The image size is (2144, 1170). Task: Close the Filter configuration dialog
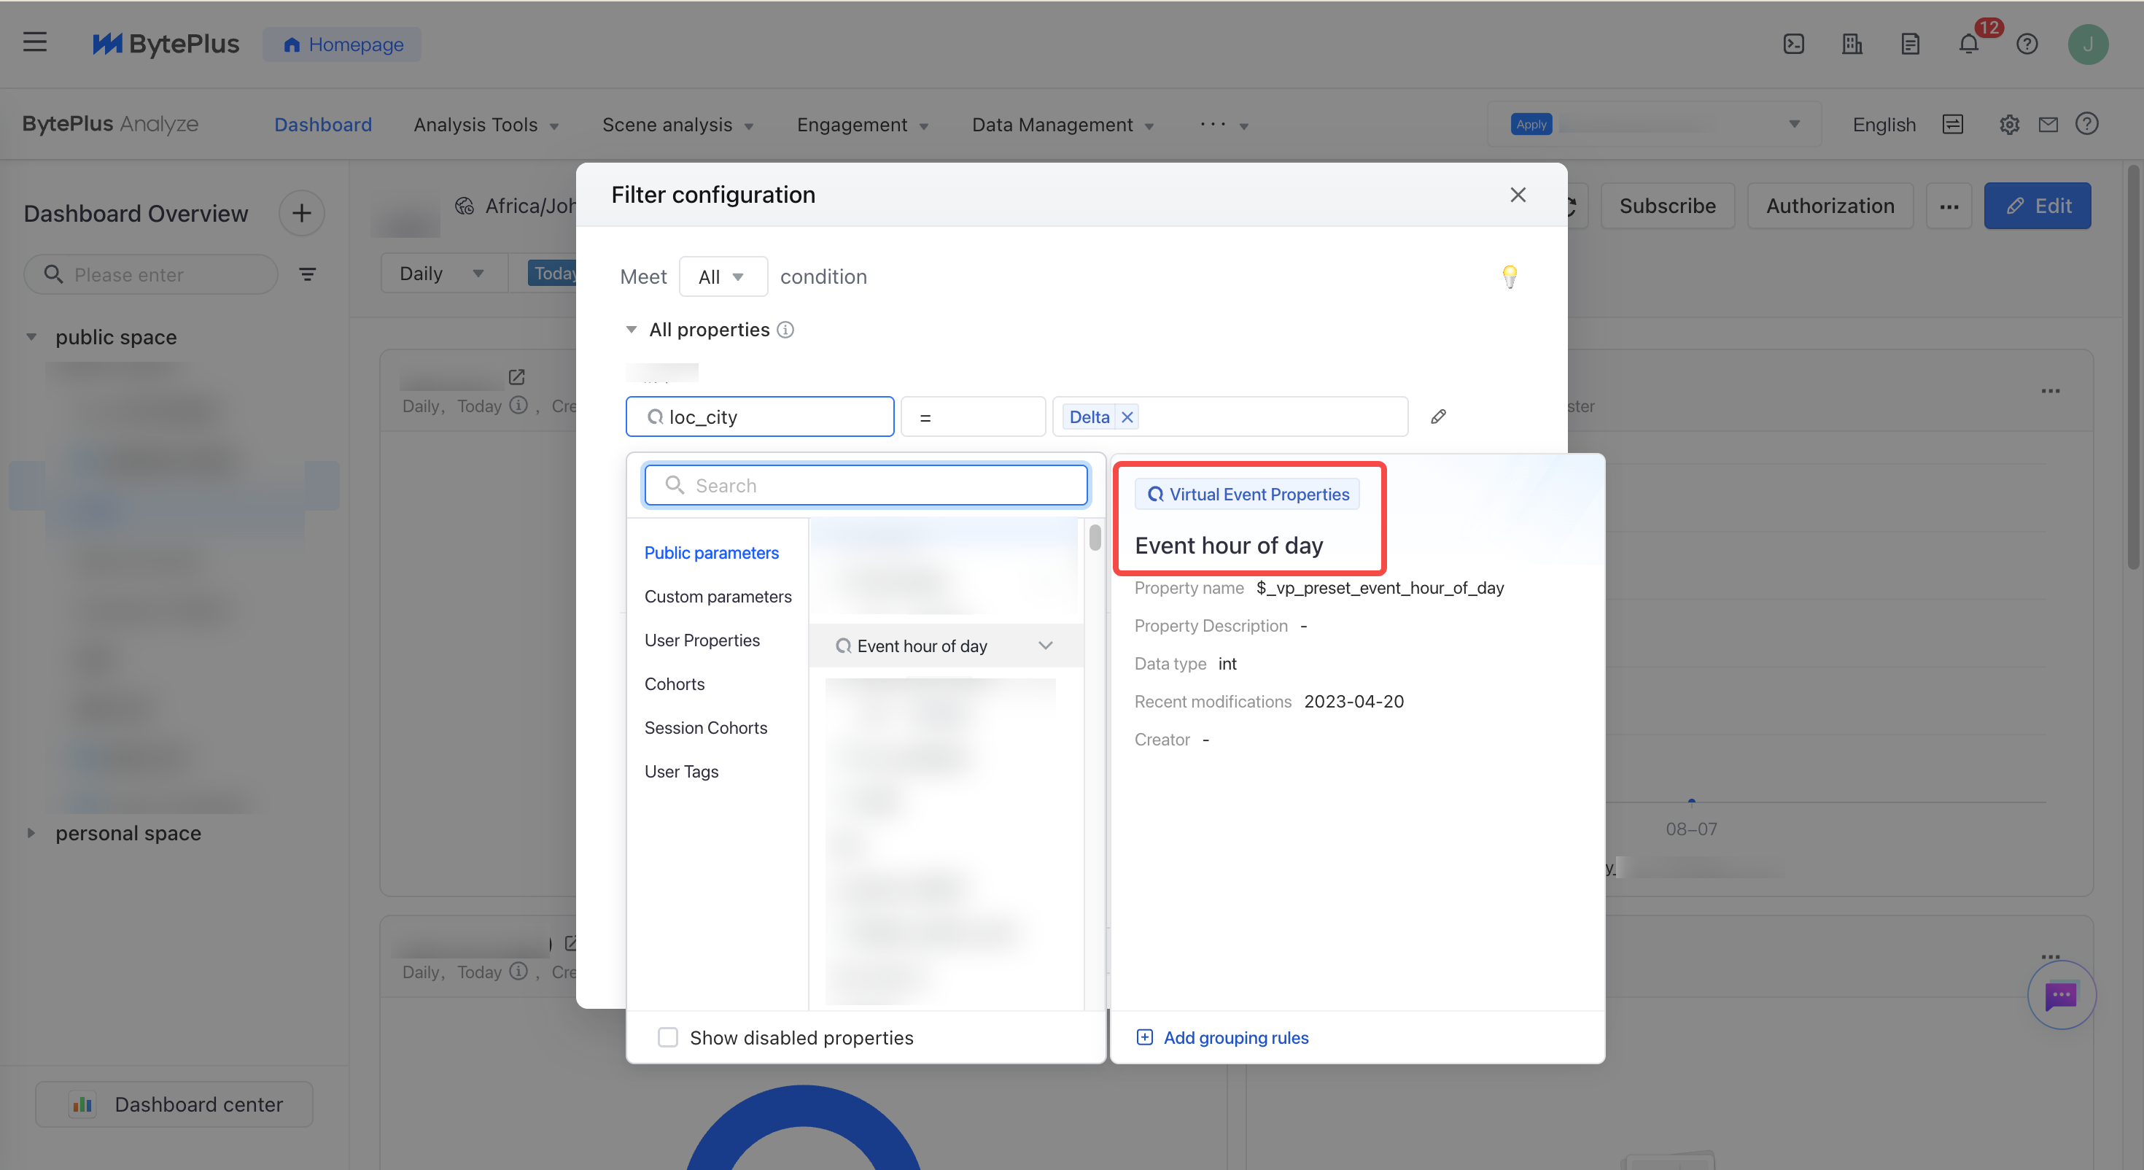(1518, 195)
